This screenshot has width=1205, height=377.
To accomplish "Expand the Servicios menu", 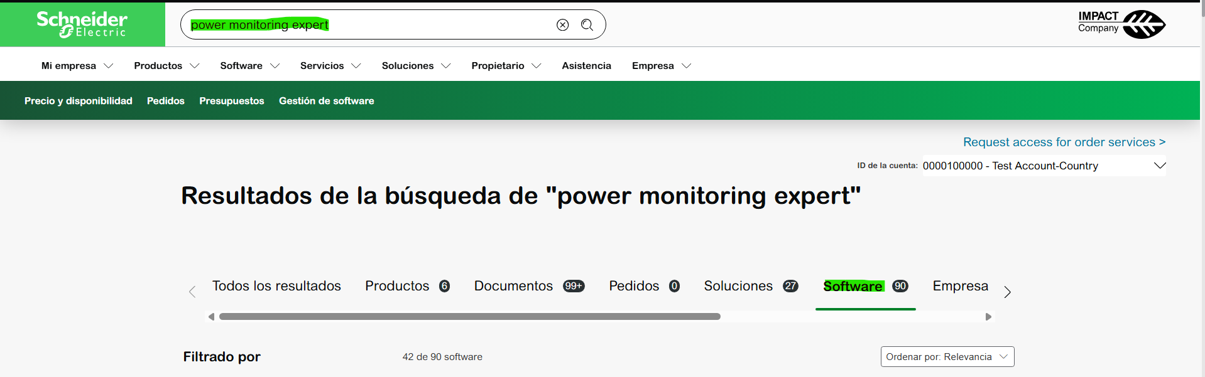I will click(x=330, y=66).
